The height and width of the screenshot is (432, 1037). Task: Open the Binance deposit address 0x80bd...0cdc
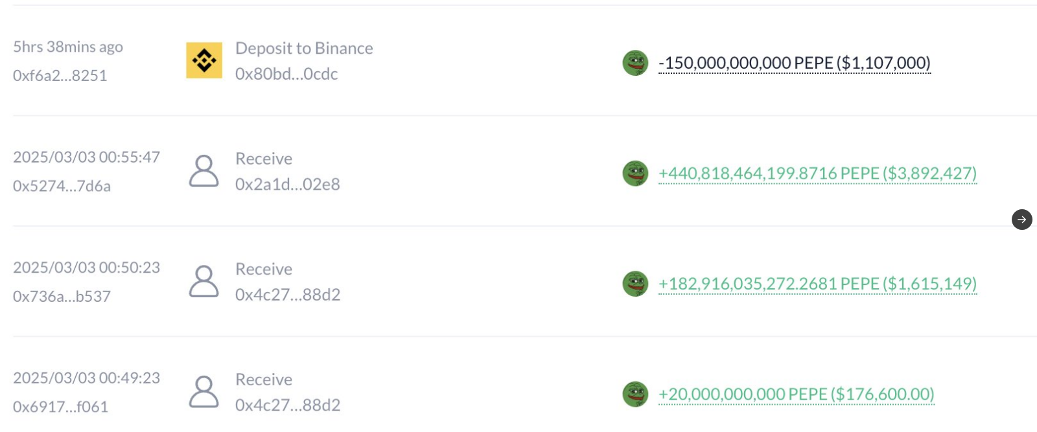[286, 74]
